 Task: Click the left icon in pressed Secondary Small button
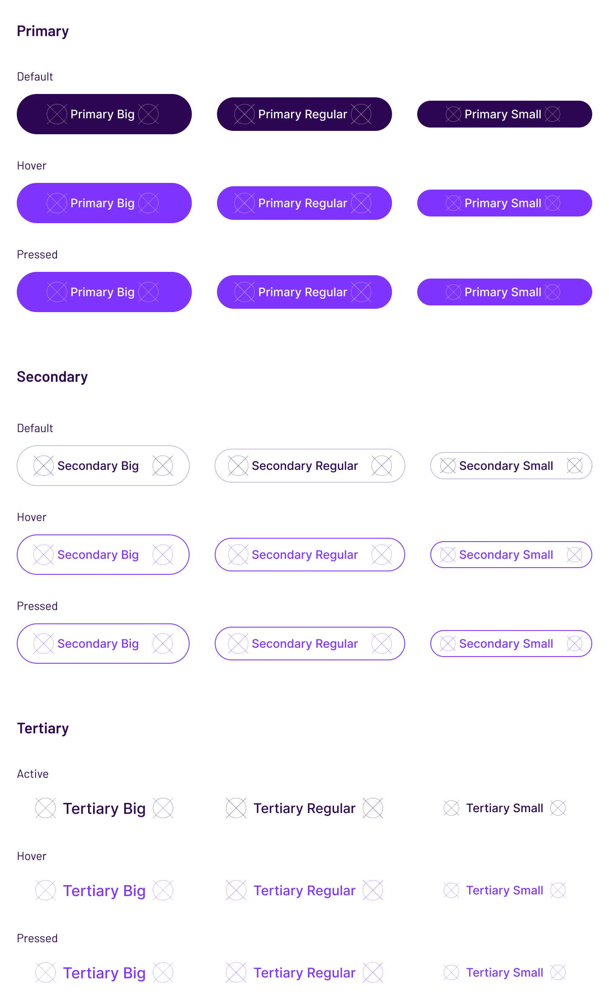tap(448, 644)
